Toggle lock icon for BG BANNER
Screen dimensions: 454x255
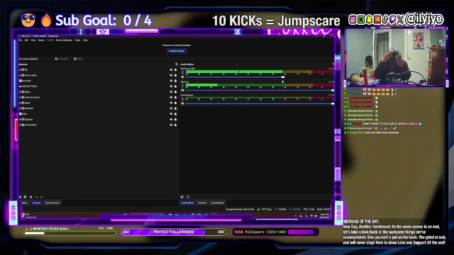[x=175, y=125]
